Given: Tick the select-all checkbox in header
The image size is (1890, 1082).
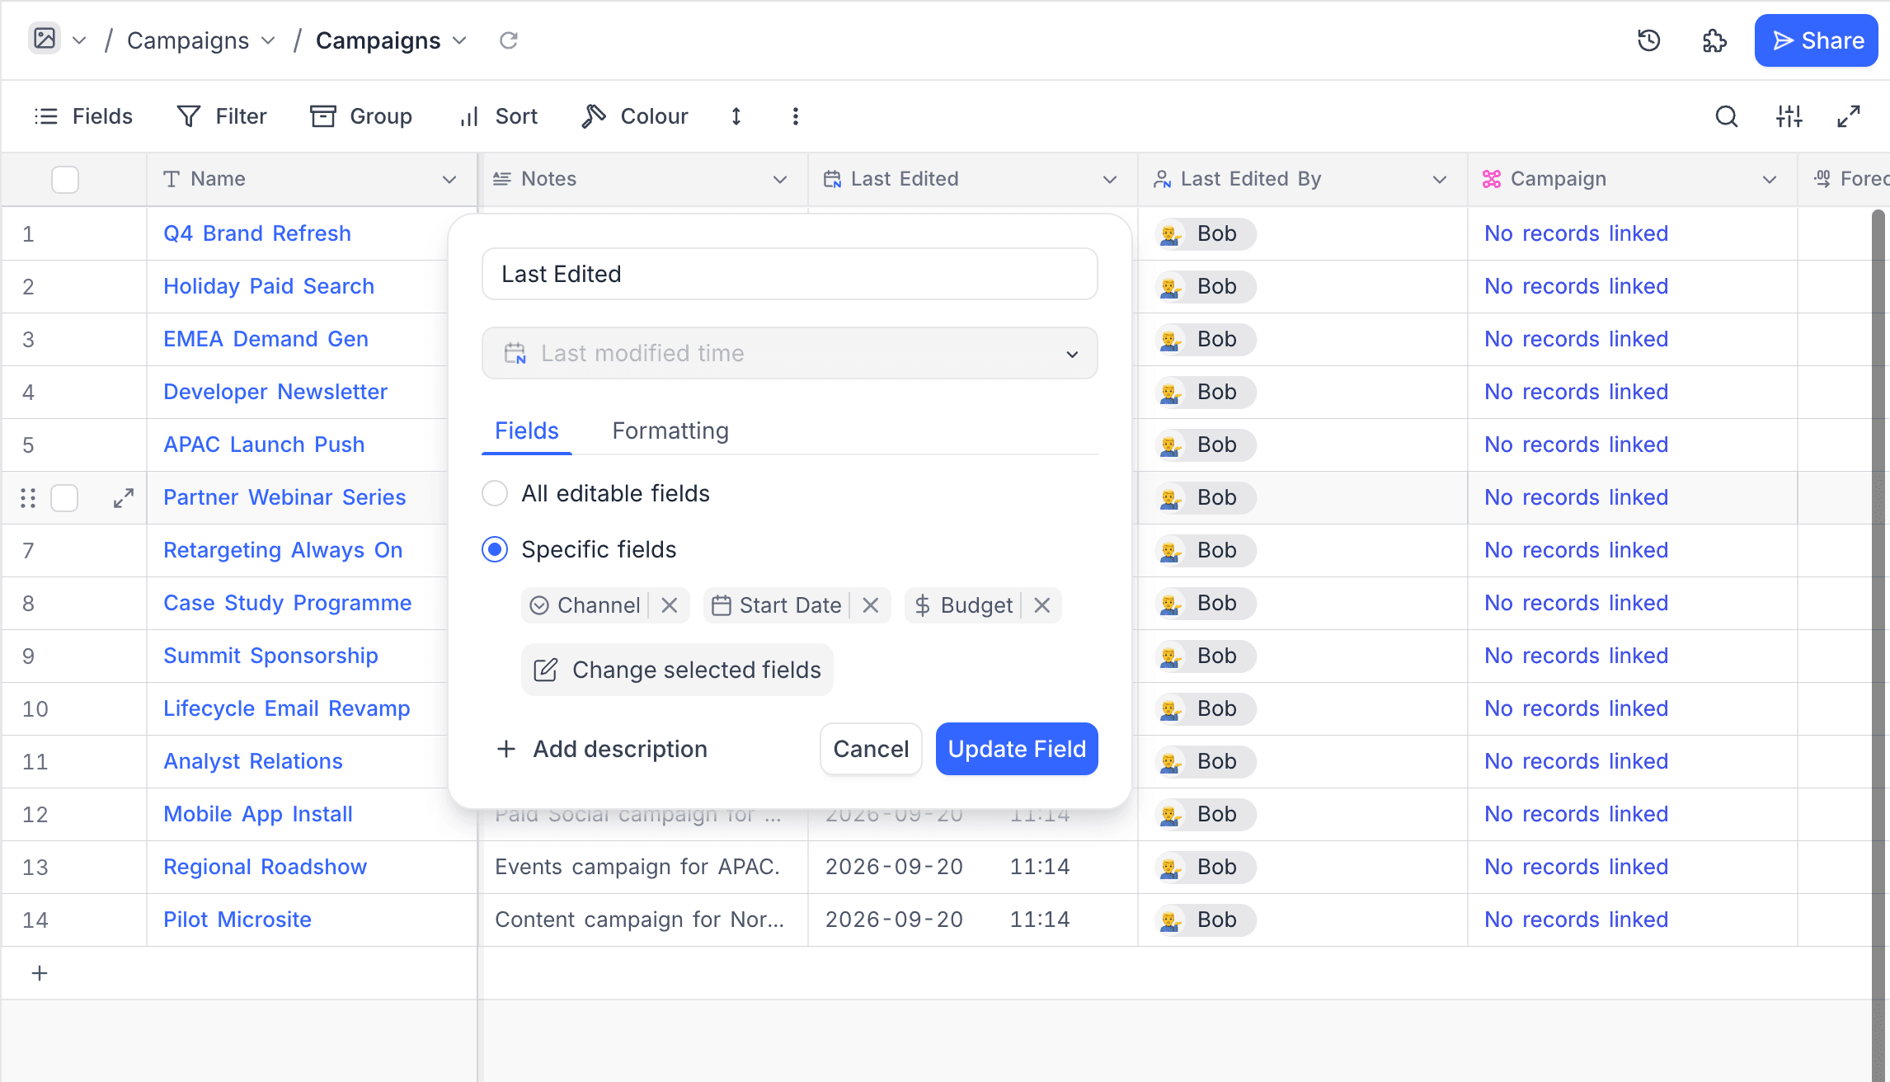Looking at the screenshot, I should [65, 179].
